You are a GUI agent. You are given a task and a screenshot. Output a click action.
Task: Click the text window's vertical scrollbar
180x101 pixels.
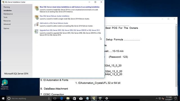[176, 56]
